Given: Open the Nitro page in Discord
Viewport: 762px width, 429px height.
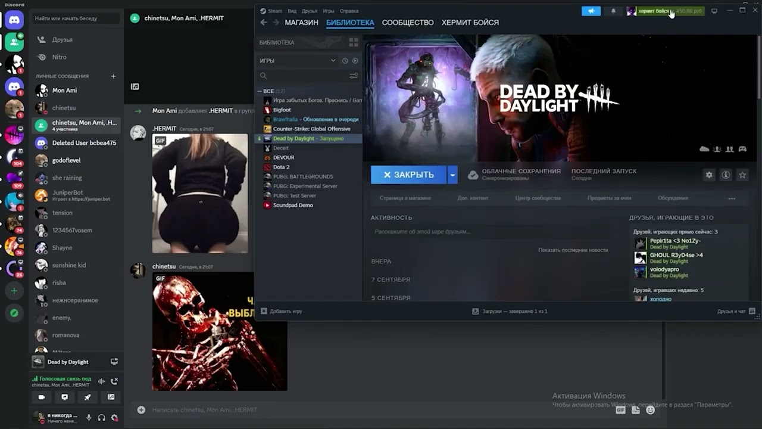Looking at the screenshot, I should 77,57.
